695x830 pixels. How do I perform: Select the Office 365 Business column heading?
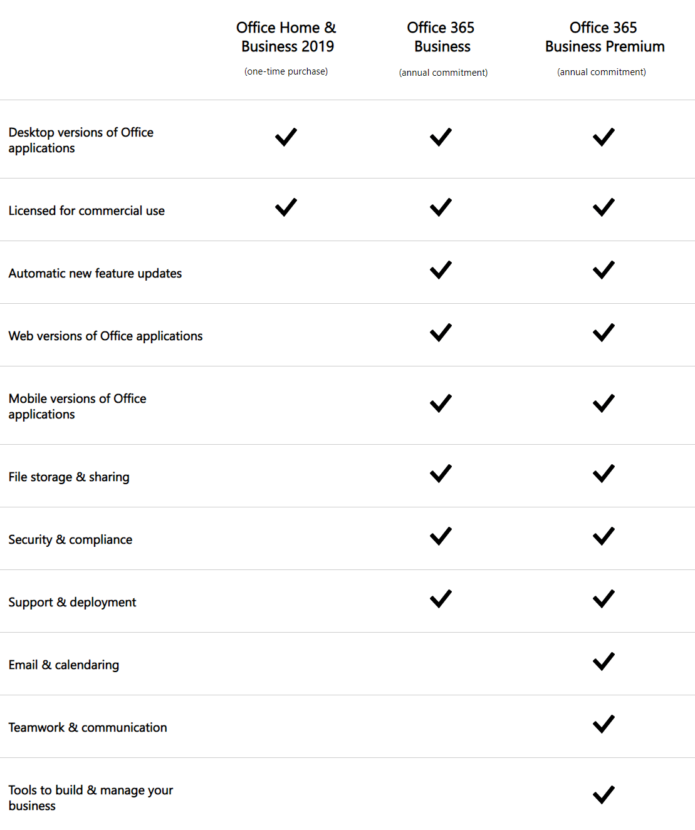(x=441, y=37)
